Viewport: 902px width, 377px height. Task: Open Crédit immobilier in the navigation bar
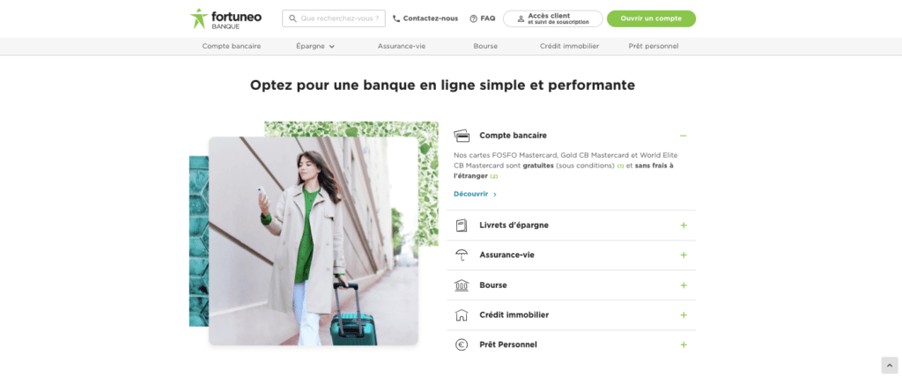(x=570, y=46)
